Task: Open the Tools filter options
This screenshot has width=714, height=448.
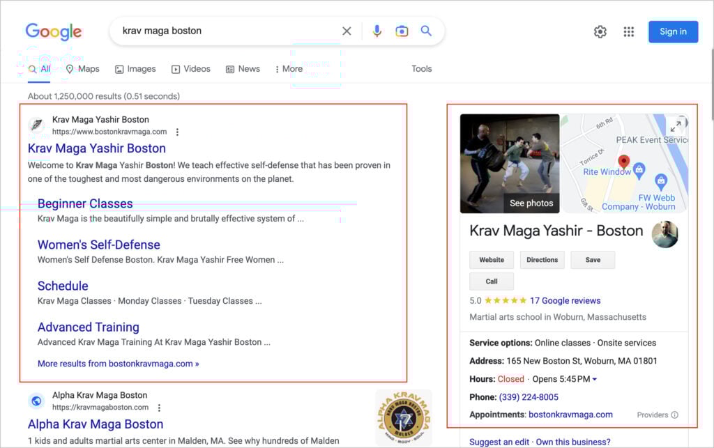Action: click(x=422, y=69)
